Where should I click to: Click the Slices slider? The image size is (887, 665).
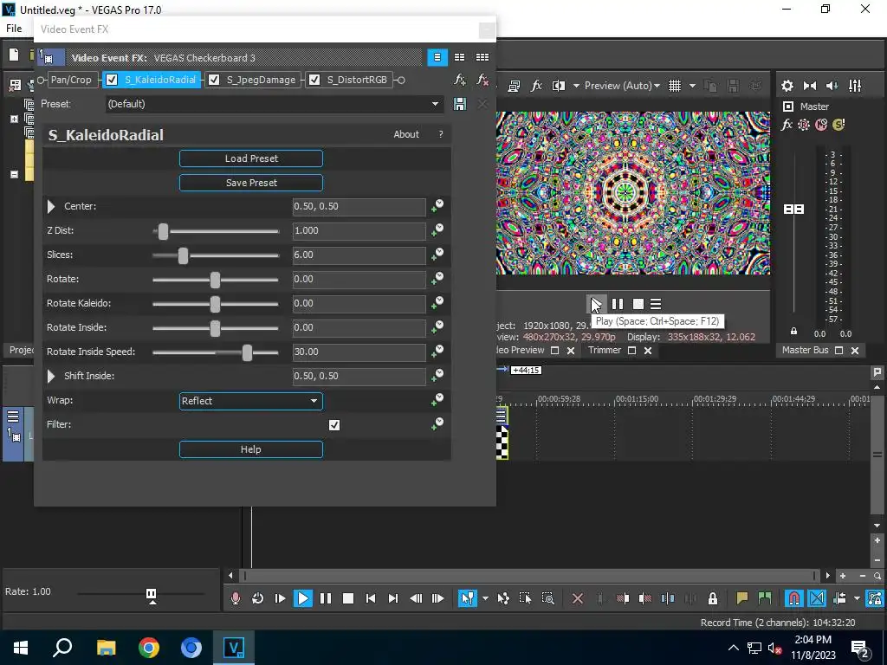pos(216,255)
